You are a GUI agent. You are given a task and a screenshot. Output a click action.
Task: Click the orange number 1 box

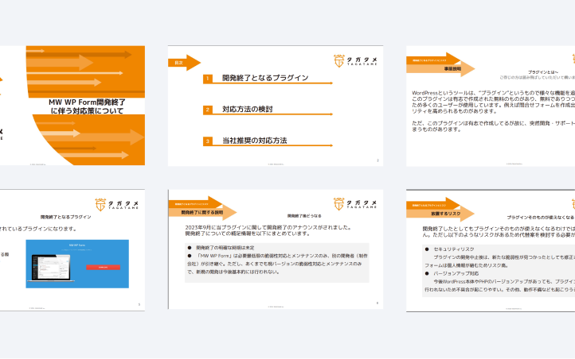point(207,79)
